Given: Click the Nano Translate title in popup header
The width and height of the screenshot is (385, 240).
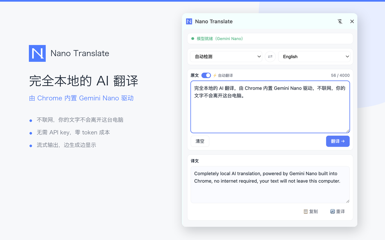Looking at the screenshot, I should [x=214, y=22].
